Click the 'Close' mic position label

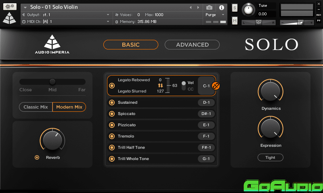click(25, 90)
